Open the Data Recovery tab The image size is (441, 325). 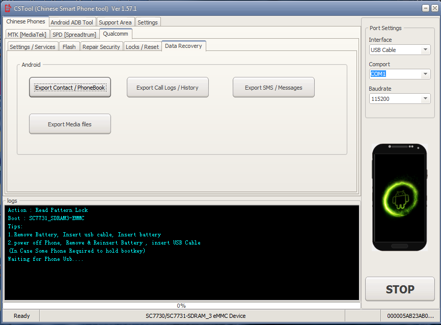click(x=183, y=46)
